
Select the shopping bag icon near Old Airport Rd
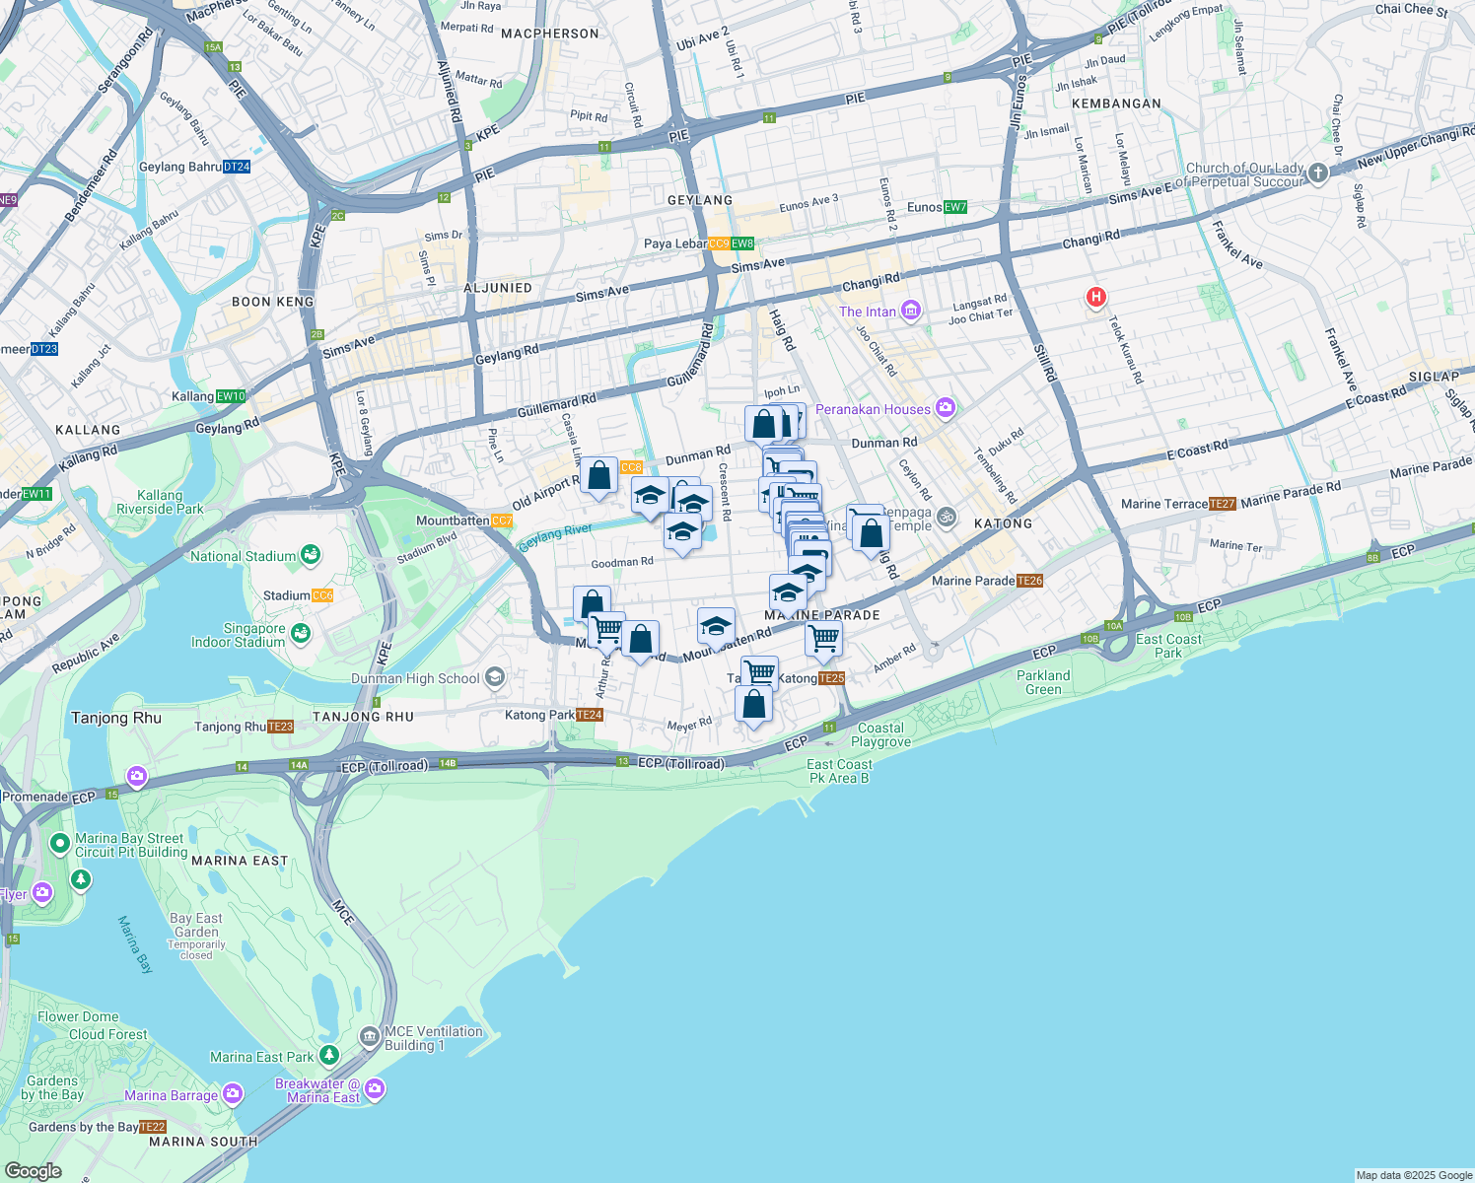[x=600, y=475]
